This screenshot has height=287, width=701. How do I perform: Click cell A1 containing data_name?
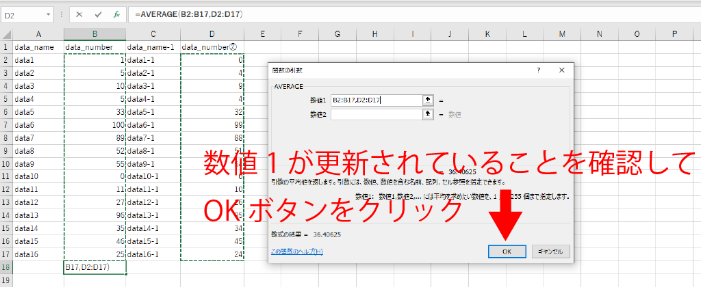click(x=38, y=47)
